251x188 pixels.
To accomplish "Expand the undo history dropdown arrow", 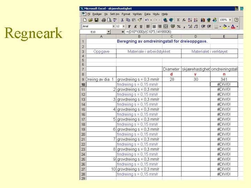I will coord(151,20).
